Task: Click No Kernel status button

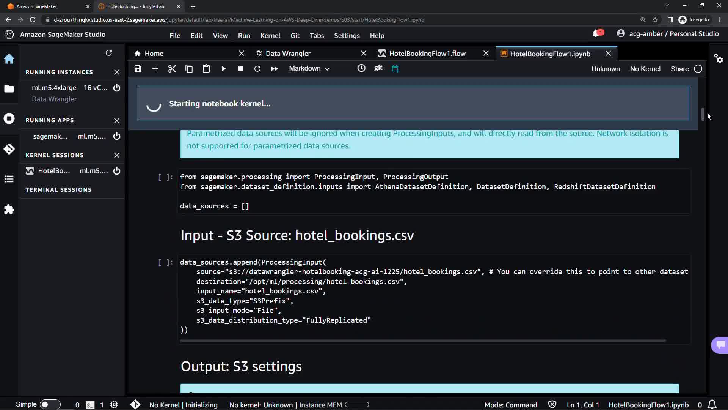Action: pos(645,69)
